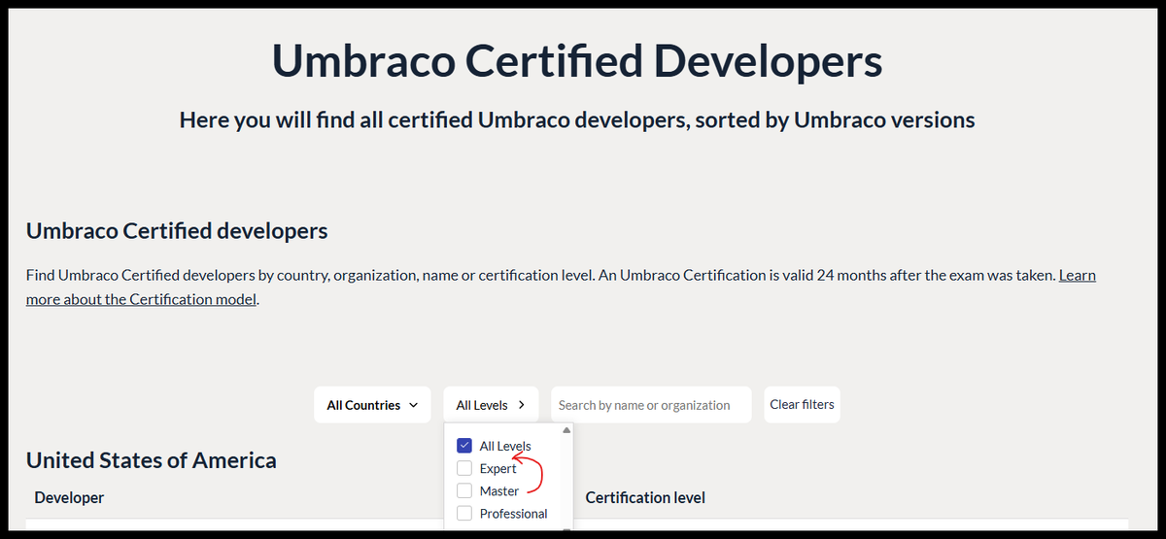The image size is (1166, 539).
Task: Click the level list scroll-up arrow
Action: (x=566, y=429)
